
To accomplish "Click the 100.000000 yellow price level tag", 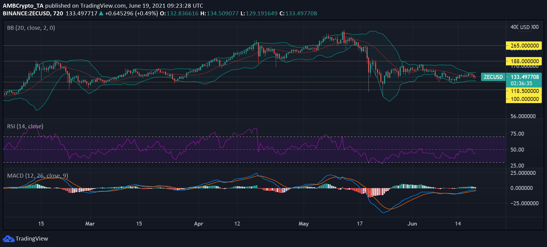I will [x=524, y=99].
